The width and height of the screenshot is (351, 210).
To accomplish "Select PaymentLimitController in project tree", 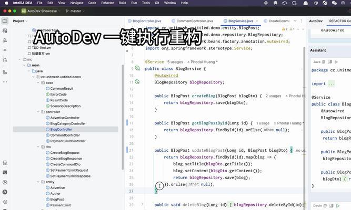I will [x=68, y=141].
